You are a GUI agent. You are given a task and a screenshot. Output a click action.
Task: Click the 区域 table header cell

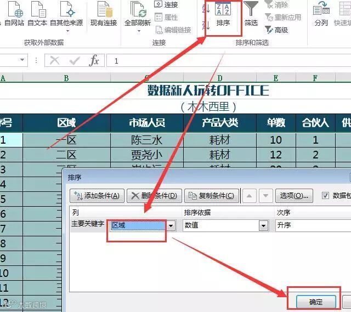66,123
